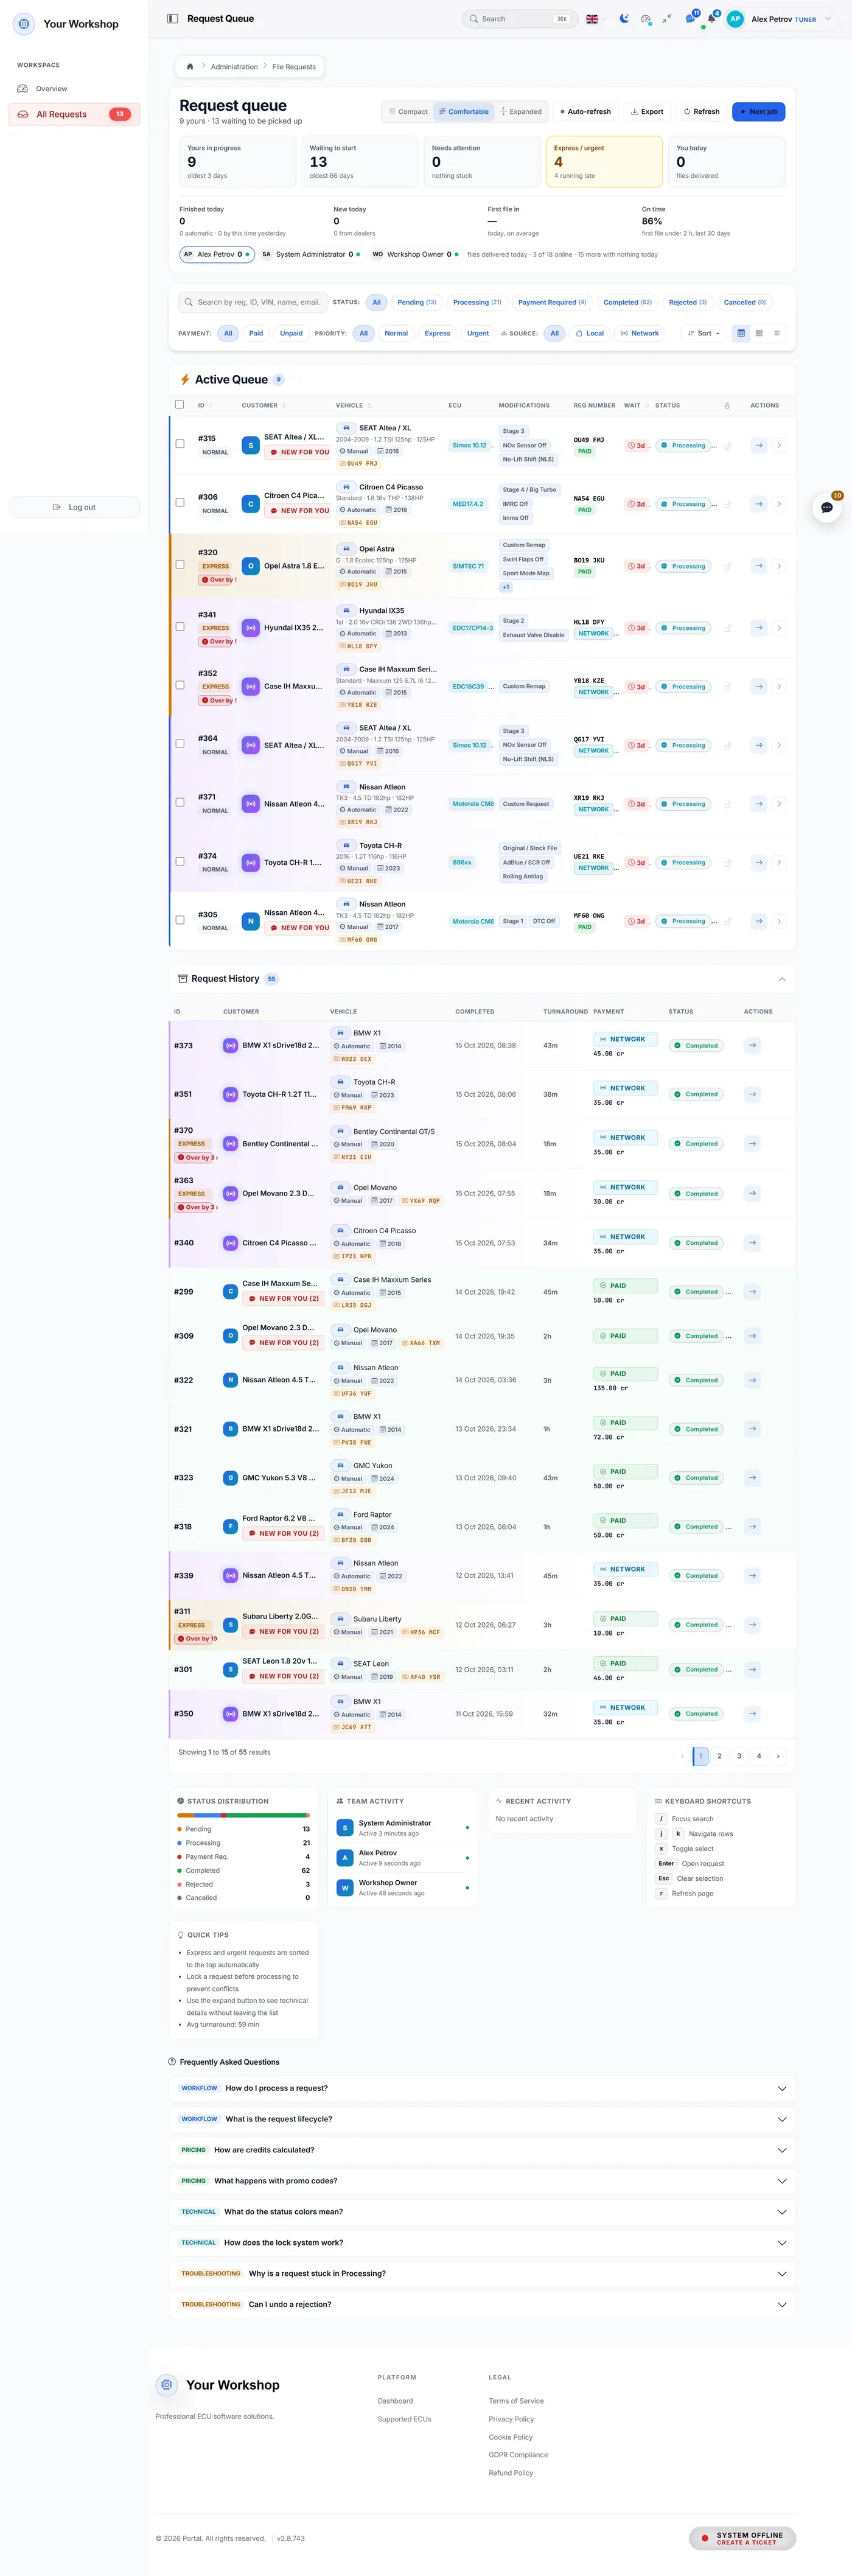This screenshot has height=2576, width=852.
Task: Click Your Workshop logo icon
Action: click(x=24, y=24)
